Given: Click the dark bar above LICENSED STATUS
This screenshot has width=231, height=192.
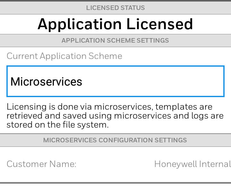Looking at the screenshot, I should click(115, 1).
